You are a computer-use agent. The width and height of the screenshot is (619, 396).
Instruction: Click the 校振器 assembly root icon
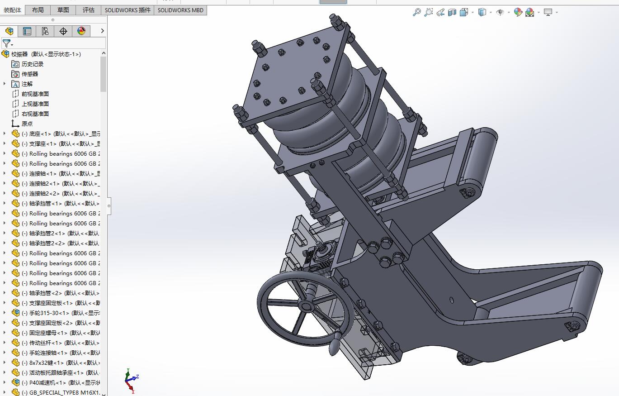pyautogui.click(x=5, y=54)
